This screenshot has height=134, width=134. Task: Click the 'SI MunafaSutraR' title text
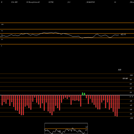[x=33, y=2]
